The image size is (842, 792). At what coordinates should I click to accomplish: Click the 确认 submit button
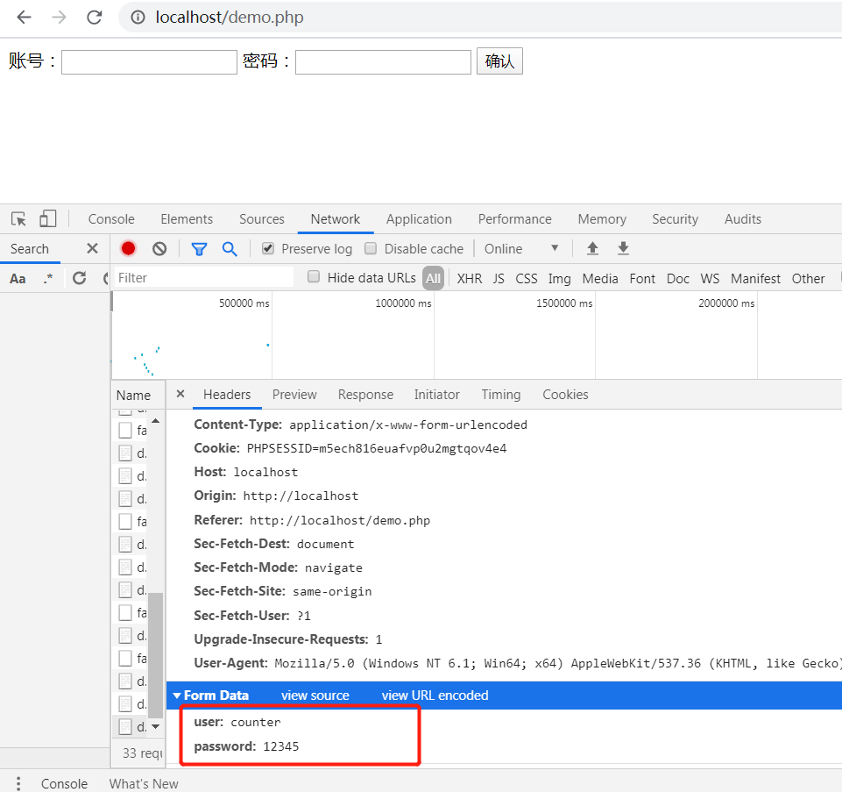tap(499, 61)
